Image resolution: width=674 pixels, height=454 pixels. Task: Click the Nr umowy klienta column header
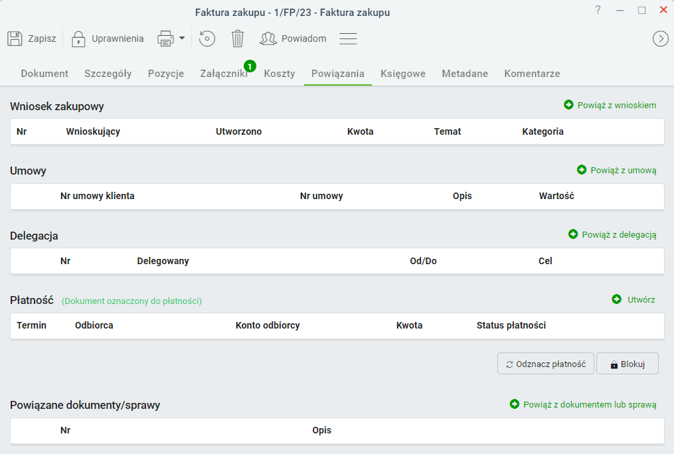(98, 196)
